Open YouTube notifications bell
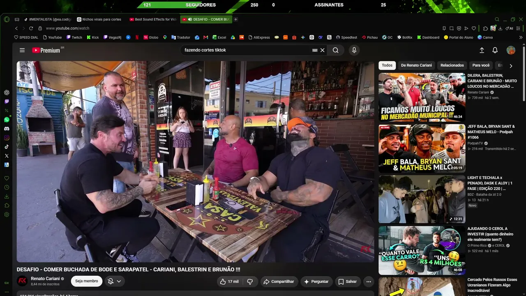 click(x=495, y=50)
